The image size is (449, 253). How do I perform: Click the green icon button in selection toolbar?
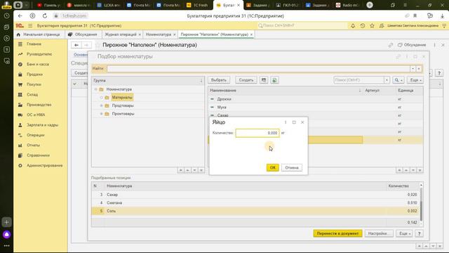click(274, 80)
